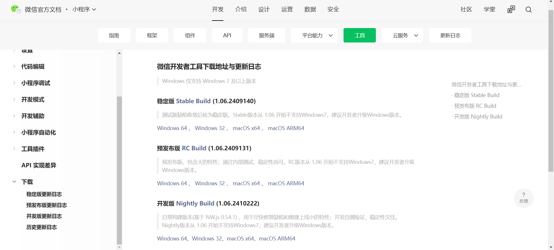Open 历史更新日志 in sidebar
The width and height of the screenshot is (554, 250).
(42, 227)
